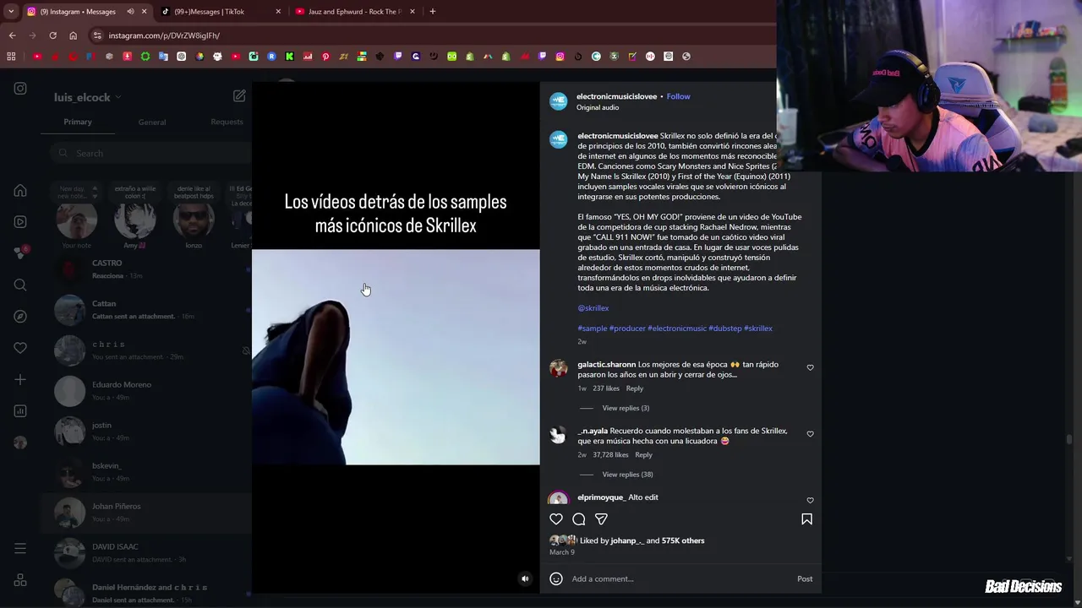Switch to the Requests messages tab
This screenshot has width=1082, height=608.
pos(227,122)
